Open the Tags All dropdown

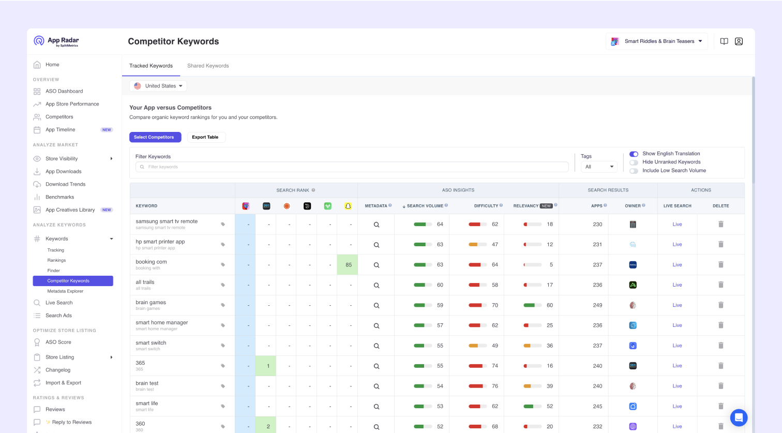click(599, 167)
